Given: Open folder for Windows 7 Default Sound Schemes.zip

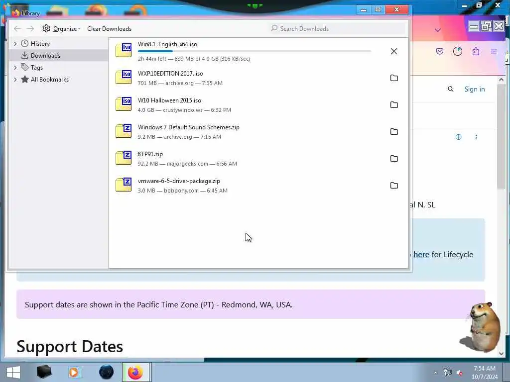Looking at the screenshot, I should (394, 131).
